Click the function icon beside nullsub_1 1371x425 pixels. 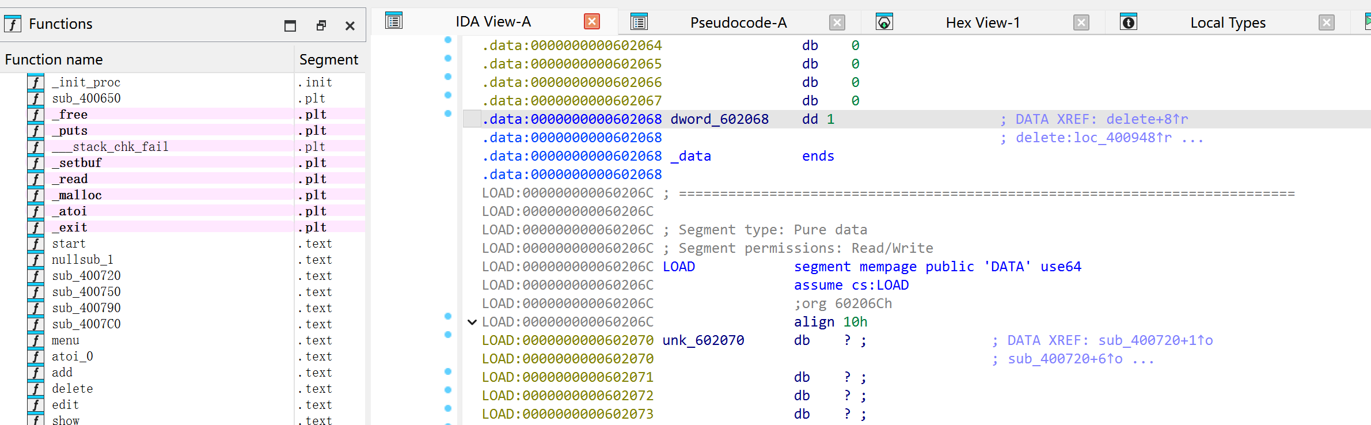click(36, 260)
